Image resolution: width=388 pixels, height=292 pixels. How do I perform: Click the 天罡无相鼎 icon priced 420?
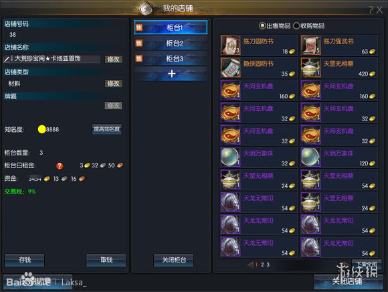click(x=311, y=68)
